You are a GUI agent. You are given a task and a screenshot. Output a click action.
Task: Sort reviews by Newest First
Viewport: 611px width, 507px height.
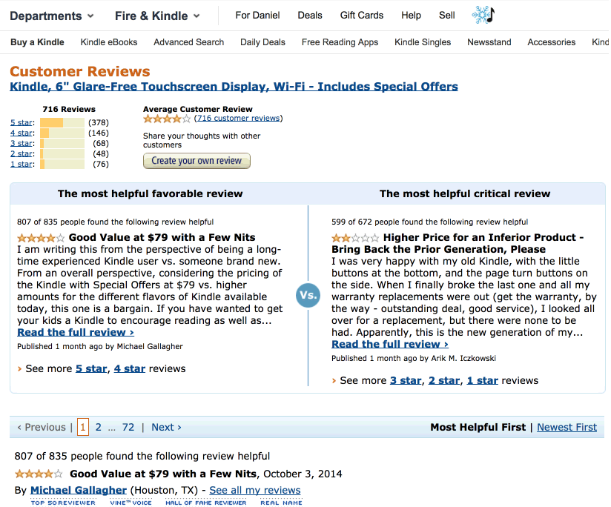(567, 427)
